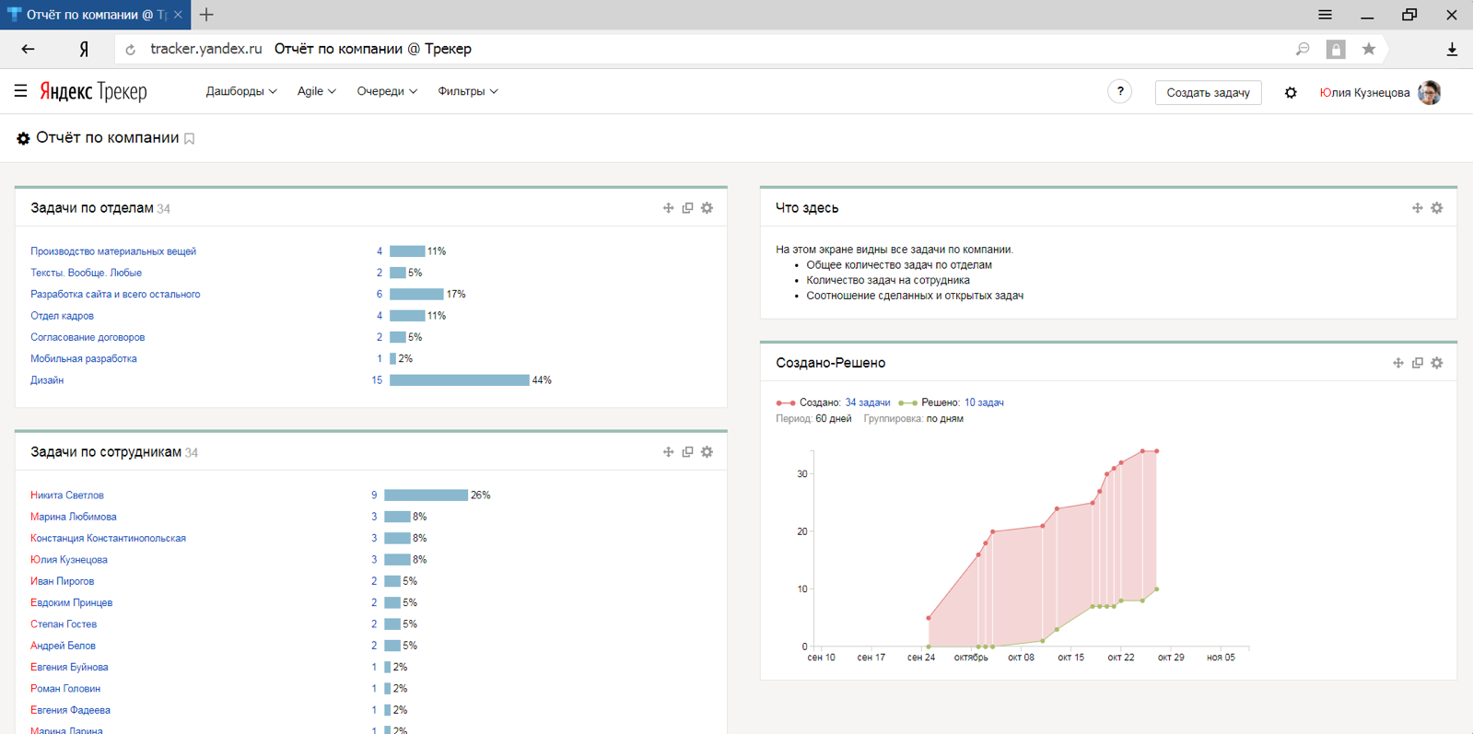Expand the Очереди dropdown menu
1473x734 pixels.
387,91
